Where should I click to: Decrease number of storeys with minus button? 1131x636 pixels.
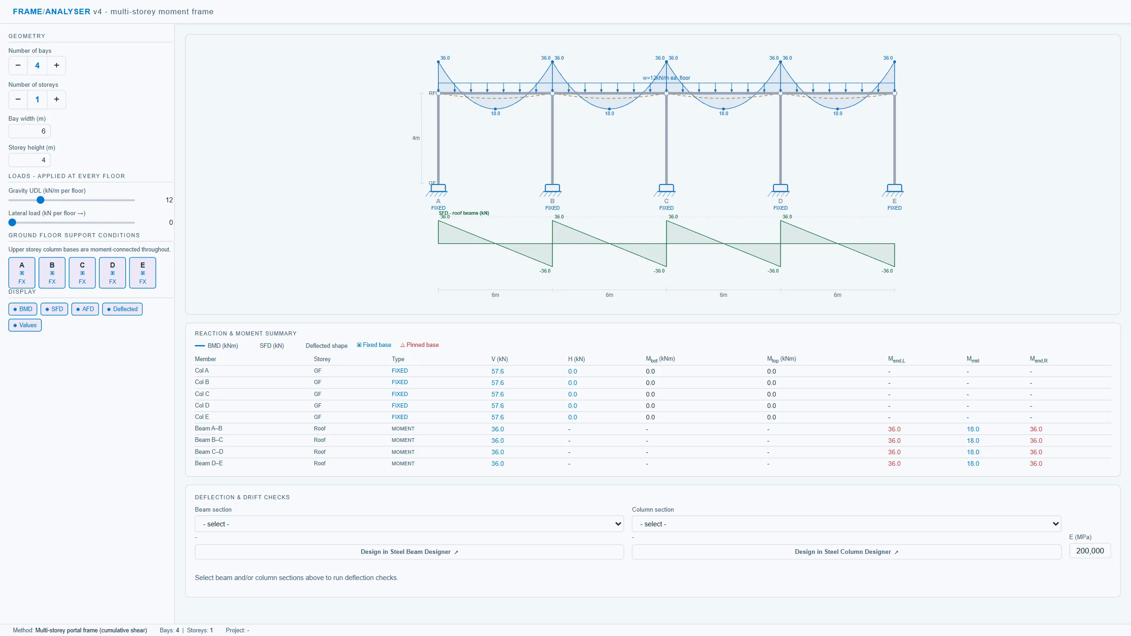(18, 99)
